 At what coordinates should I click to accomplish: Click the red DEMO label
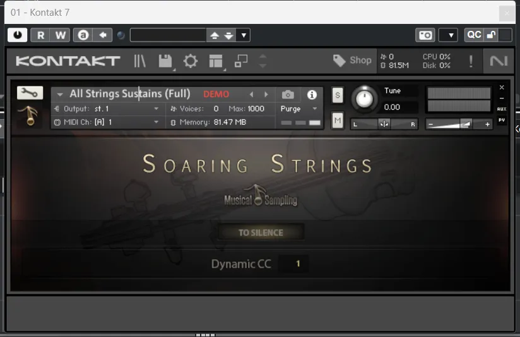click(216, 94)
